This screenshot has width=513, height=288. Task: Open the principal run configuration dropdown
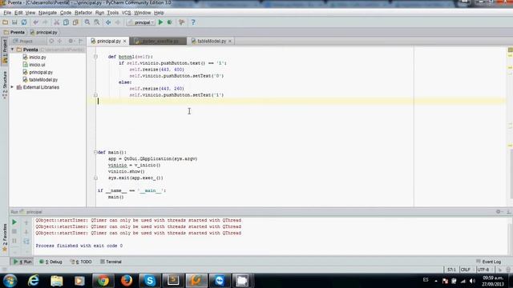tap(141, 22)
